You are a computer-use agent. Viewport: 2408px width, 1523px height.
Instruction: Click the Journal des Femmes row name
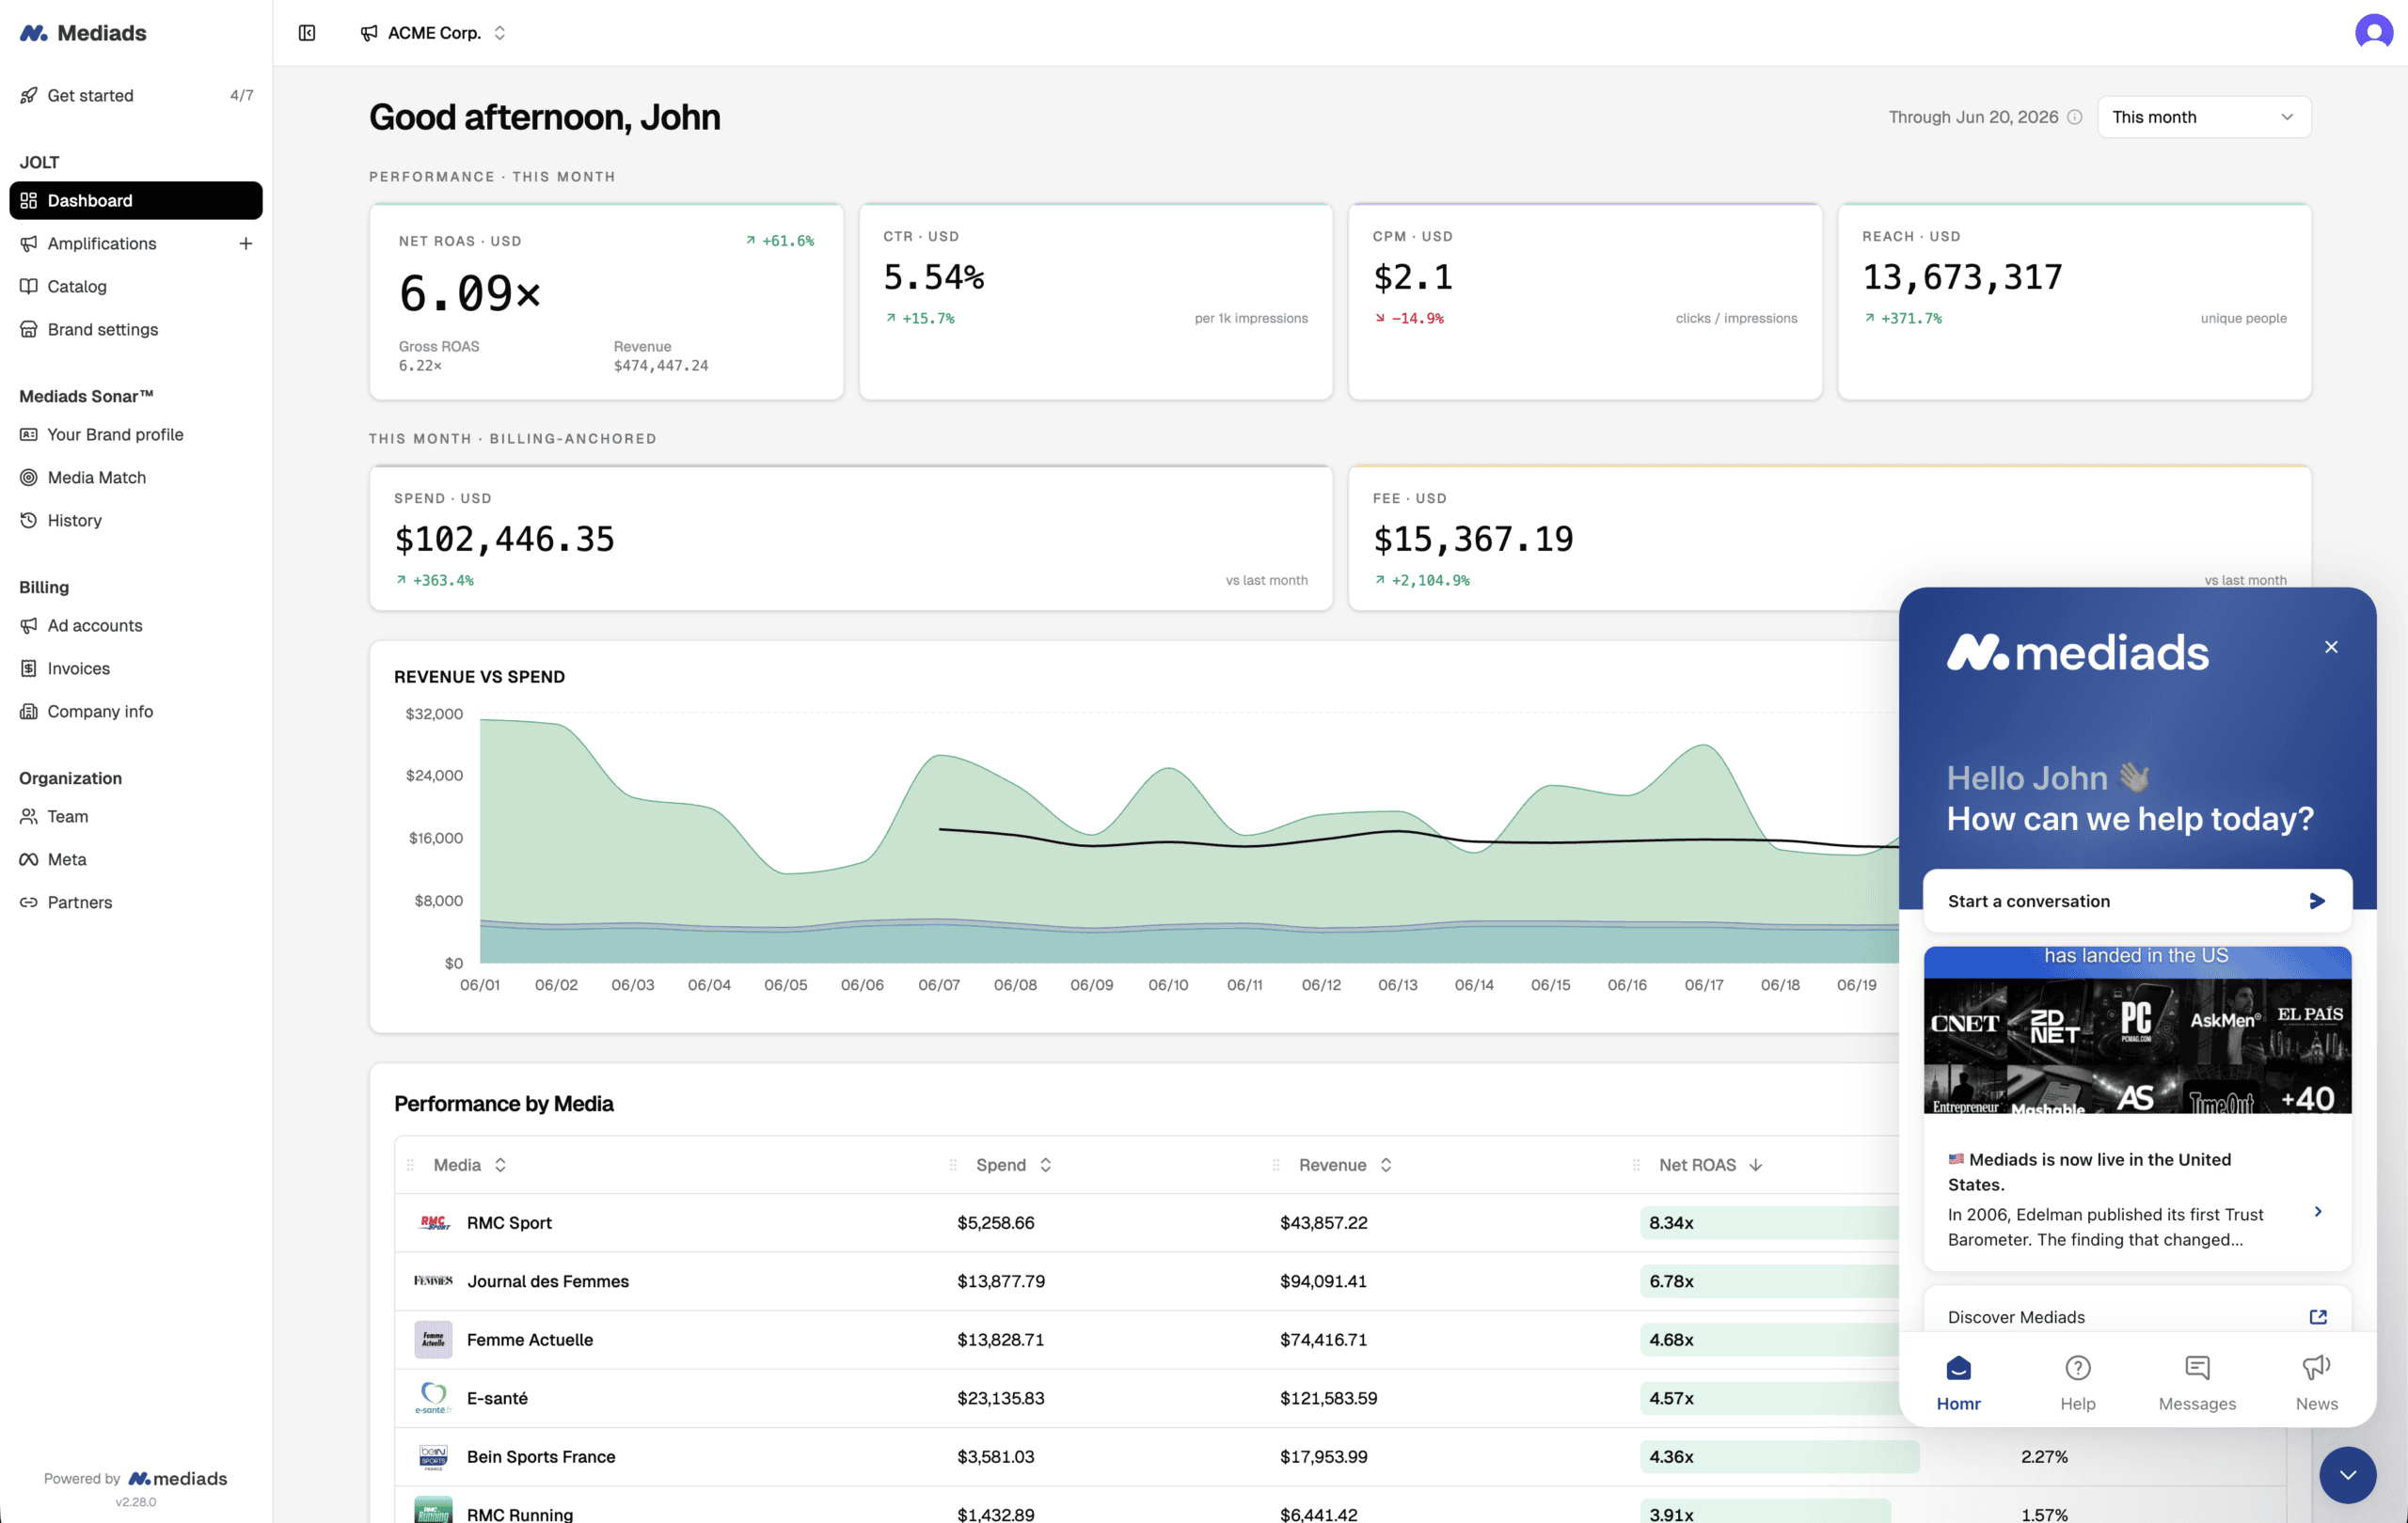point(547,1280)
